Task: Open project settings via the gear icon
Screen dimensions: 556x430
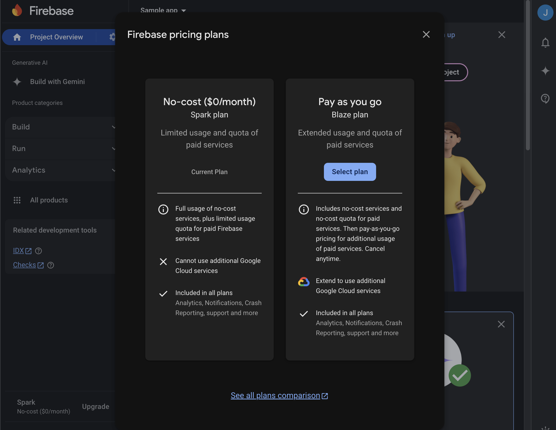Action: pos(113,37)
